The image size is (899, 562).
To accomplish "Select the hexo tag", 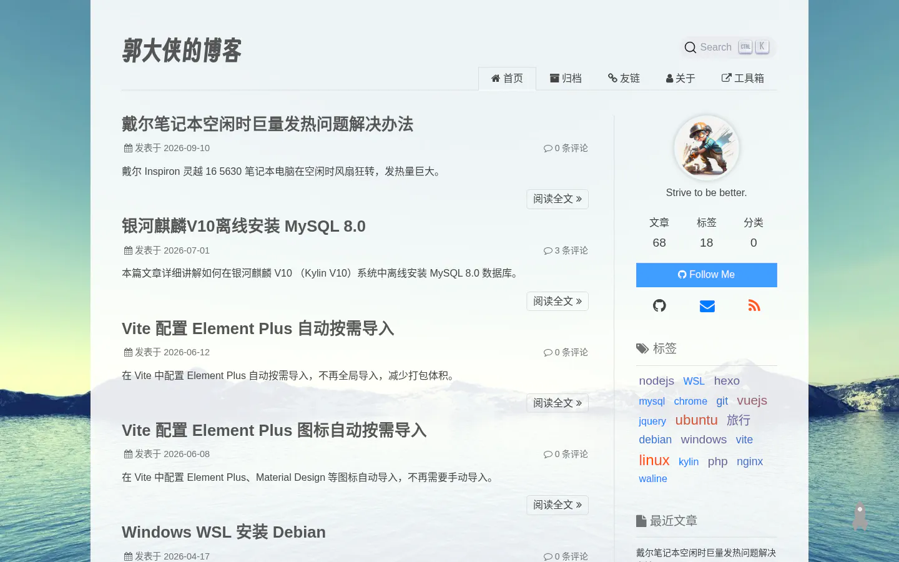I will [727, 381].
